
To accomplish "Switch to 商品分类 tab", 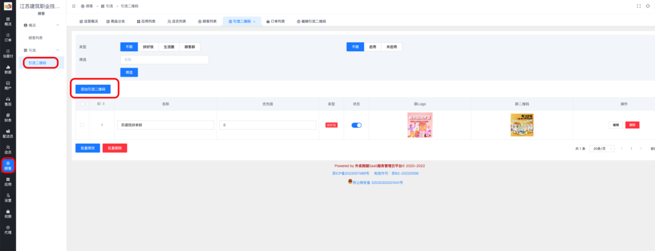I will (x=115, y=21).
